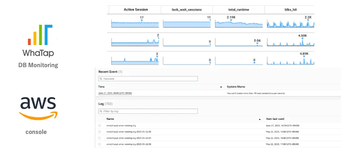Screen dimensions: 359x150
Task: Click blks_hit chart peaking at 4.89K
Action: pos(290,61)
